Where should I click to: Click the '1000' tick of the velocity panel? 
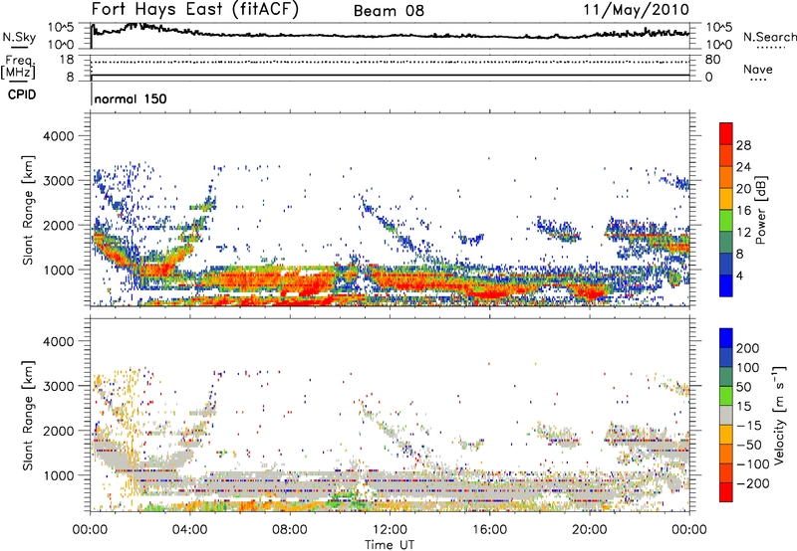tap(59, 475)
